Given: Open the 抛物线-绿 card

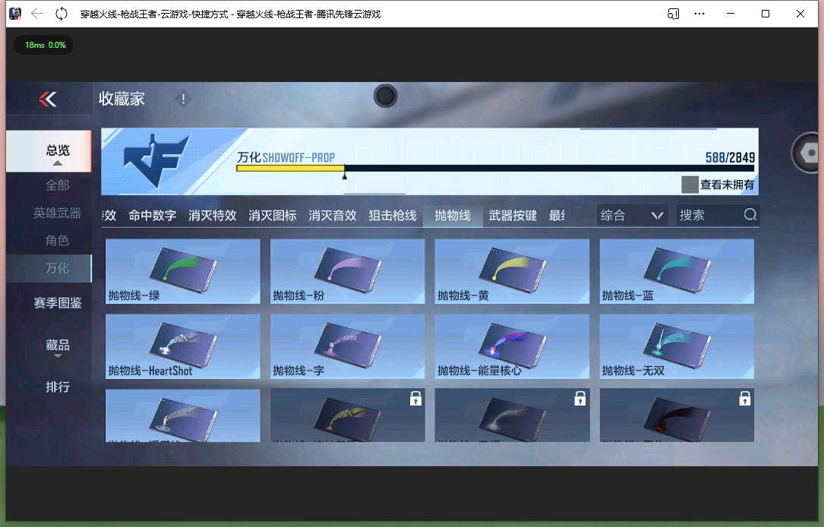Looking at the screenshot, I should click(183, 271).
